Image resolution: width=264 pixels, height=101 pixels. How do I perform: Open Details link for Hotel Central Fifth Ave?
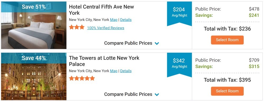coord(126,20)
